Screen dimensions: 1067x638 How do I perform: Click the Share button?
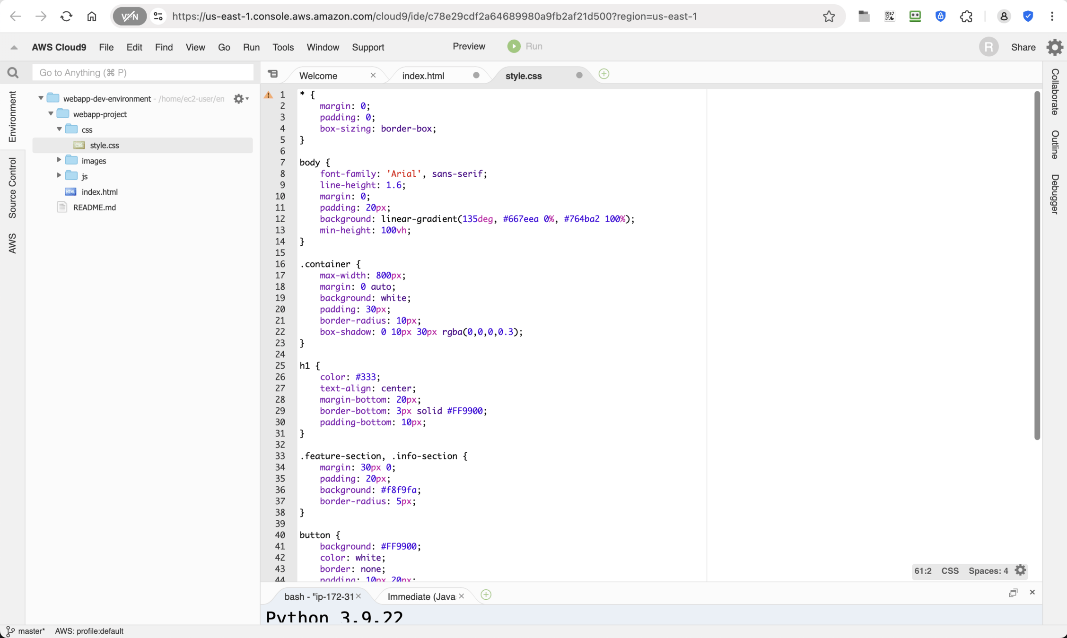pyautogui.click(x=1023, y=47)
